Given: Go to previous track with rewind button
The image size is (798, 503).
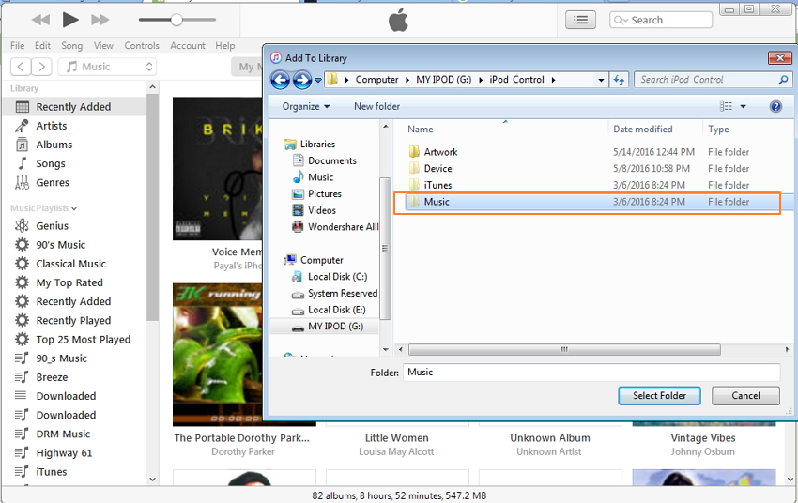Looking at the screenshot, I should pos(40,20).
